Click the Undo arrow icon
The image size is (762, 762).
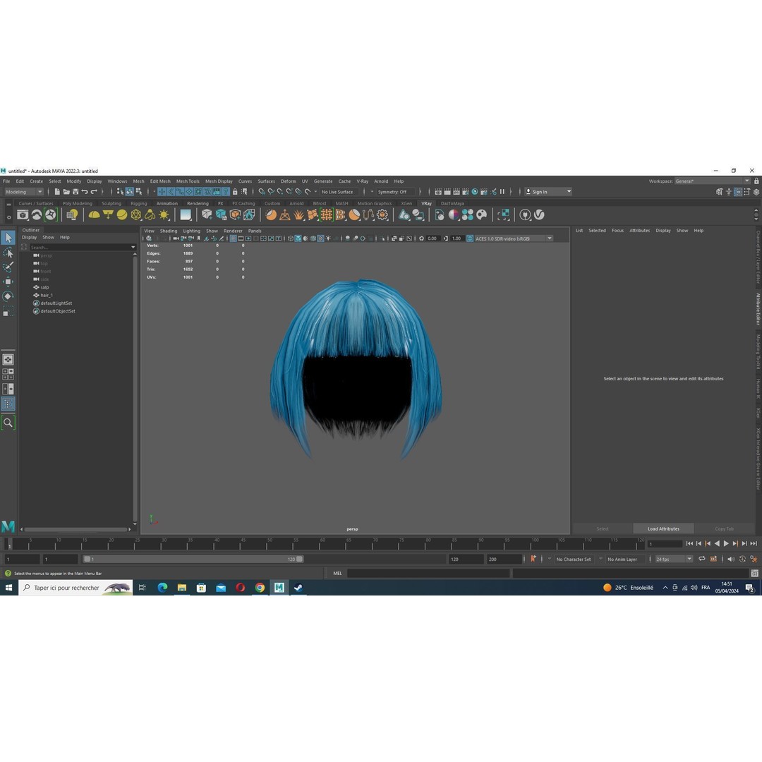point(85,192)
